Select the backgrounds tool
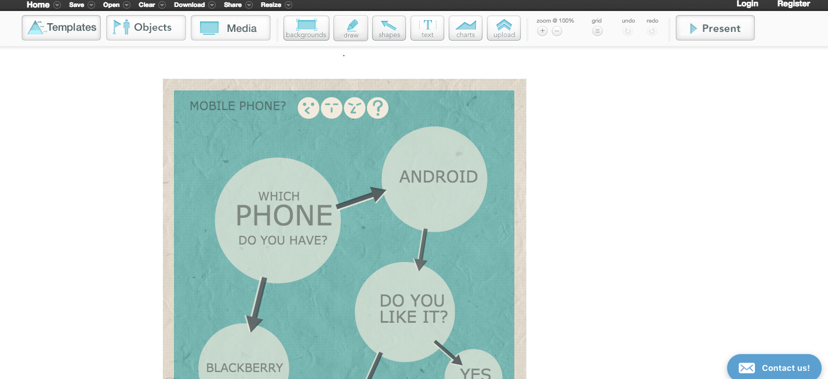Screen dimensions: 828x379 306,28
